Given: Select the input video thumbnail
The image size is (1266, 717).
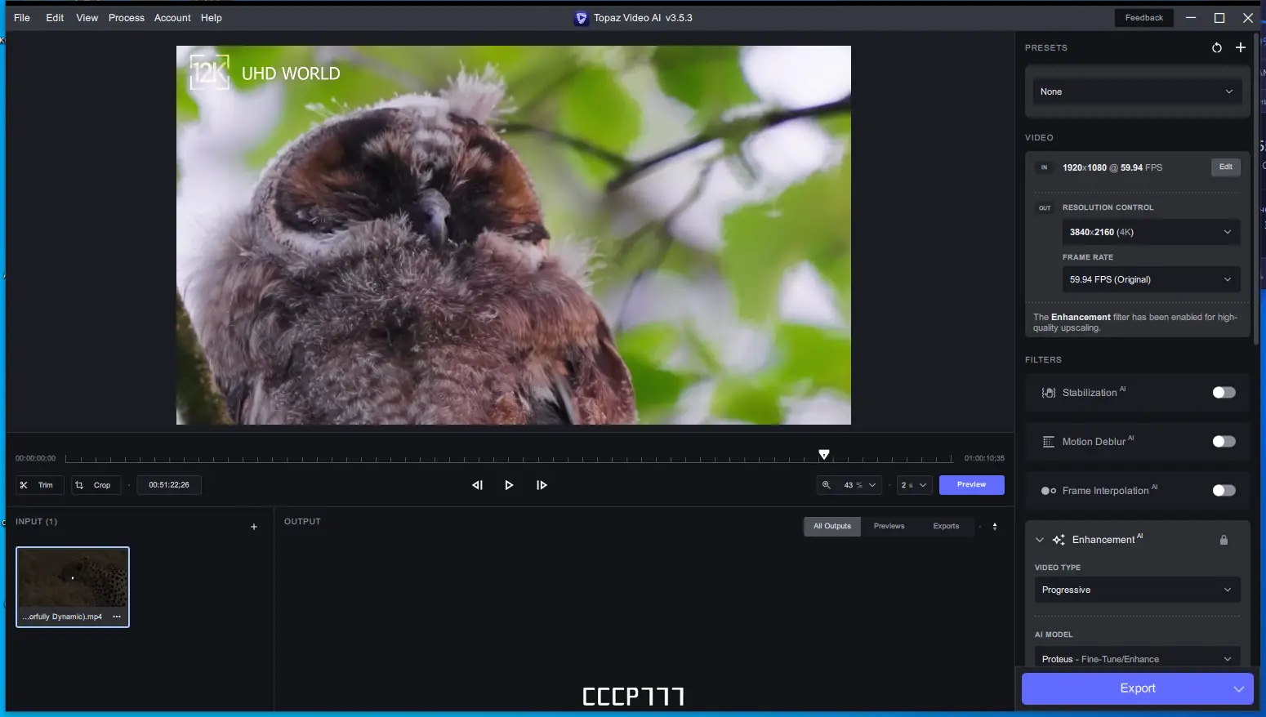Looking at the screenshot, I should coord(73,587).
